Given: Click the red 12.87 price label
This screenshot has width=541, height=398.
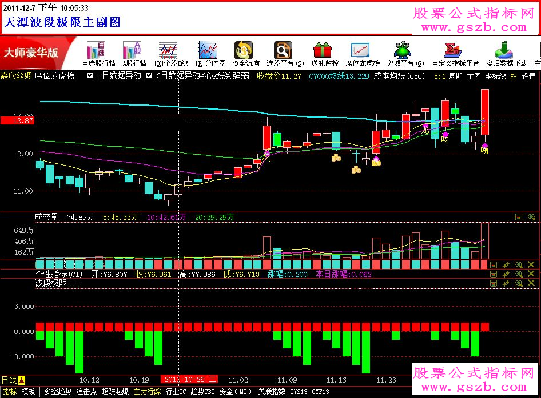Looking at the screenshot, I should click(x=17, y=120).
